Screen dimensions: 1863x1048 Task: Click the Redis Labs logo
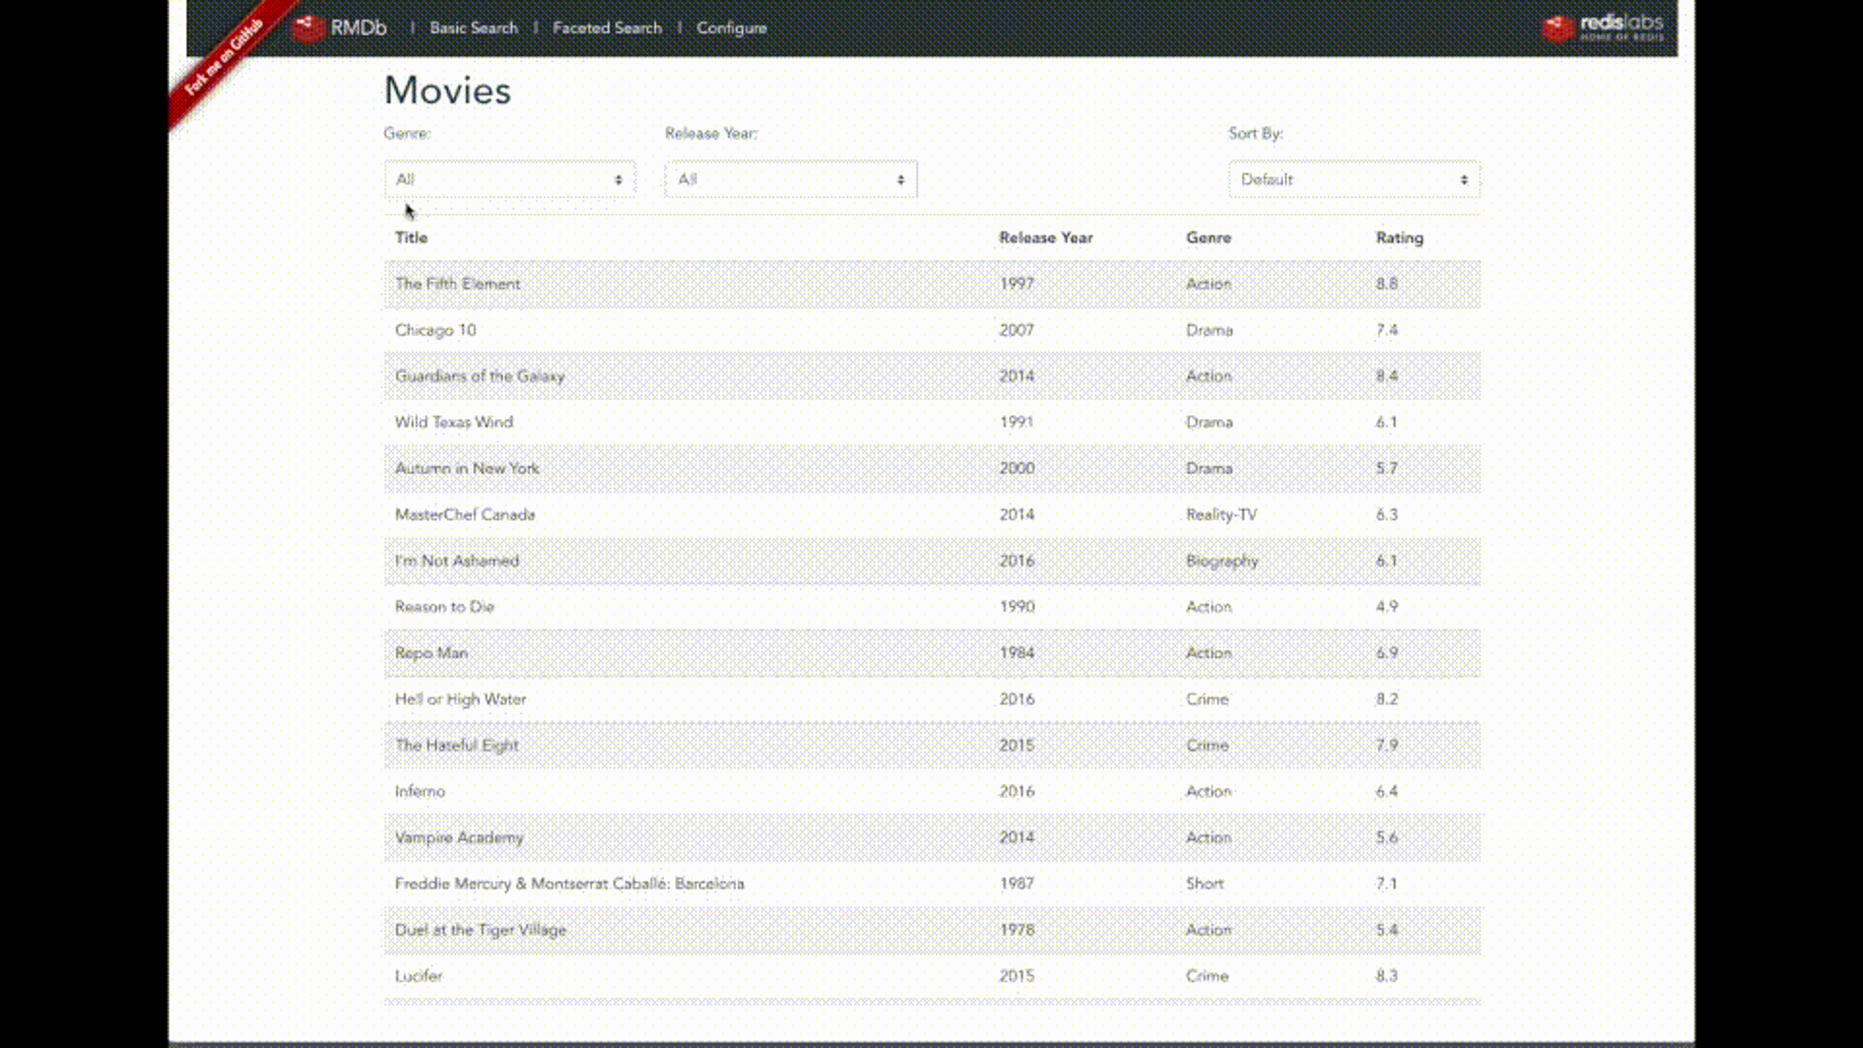click(x=1602, y=28)
